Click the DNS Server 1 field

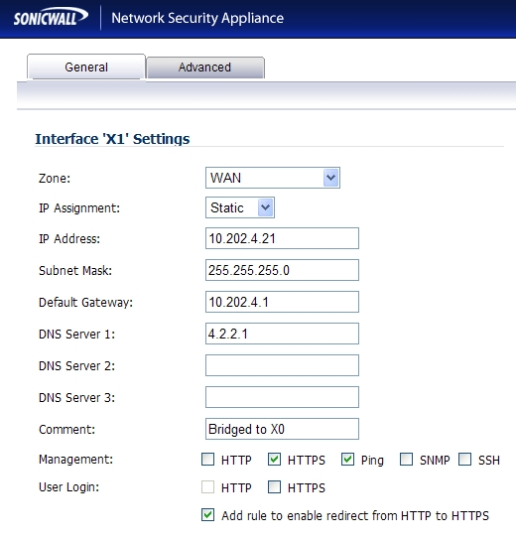[282, 334]
